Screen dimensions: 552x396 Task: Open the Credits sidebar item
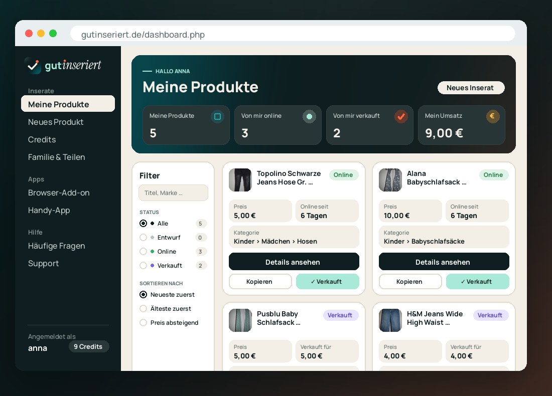[42, 140]
